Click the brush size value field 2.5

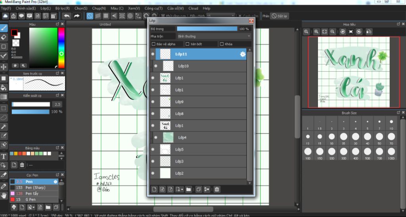click(x=57, y=104)
